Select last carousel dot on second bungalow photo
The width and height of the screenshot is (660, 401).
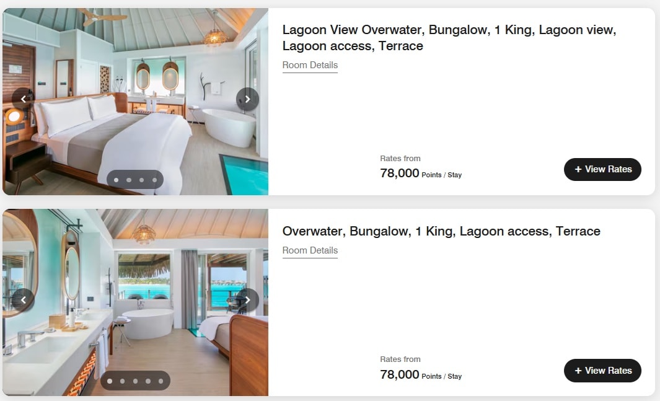click(161, 381)
